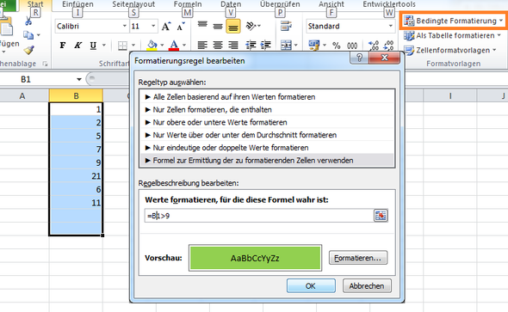Center text horizontally in cell
Screen dimensions: 508x312
click(218, 46)
